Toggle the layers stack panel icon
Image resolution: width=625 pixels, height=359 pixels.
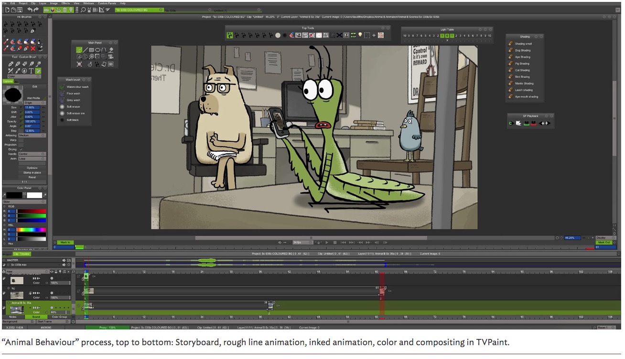tap(65, 10)
